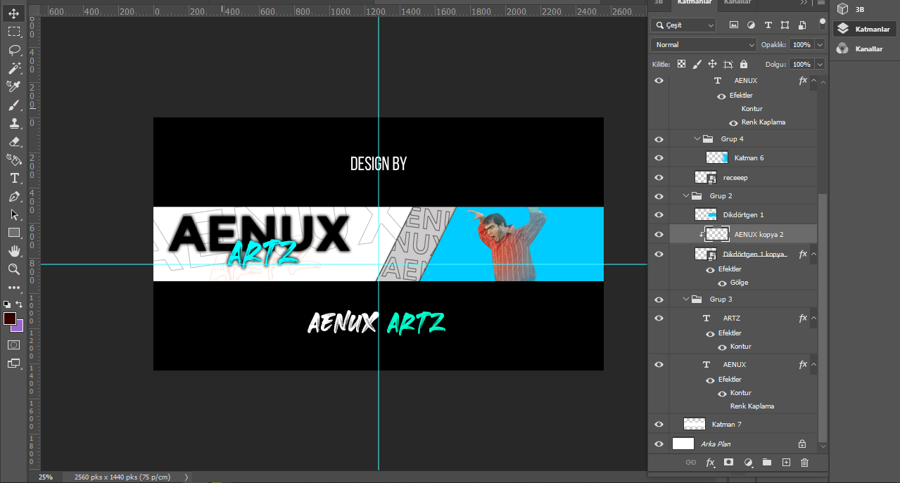This screenshot has width=900, height=483.
Task: Toggle Quick Mask mode
Action: 14,345
